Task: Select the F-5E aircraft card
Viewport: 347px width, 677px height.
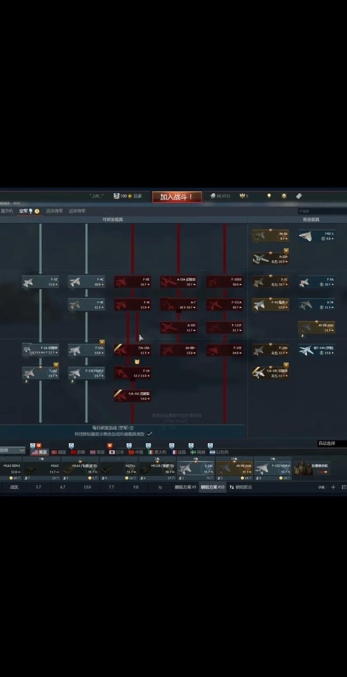Action: (40, 282)
